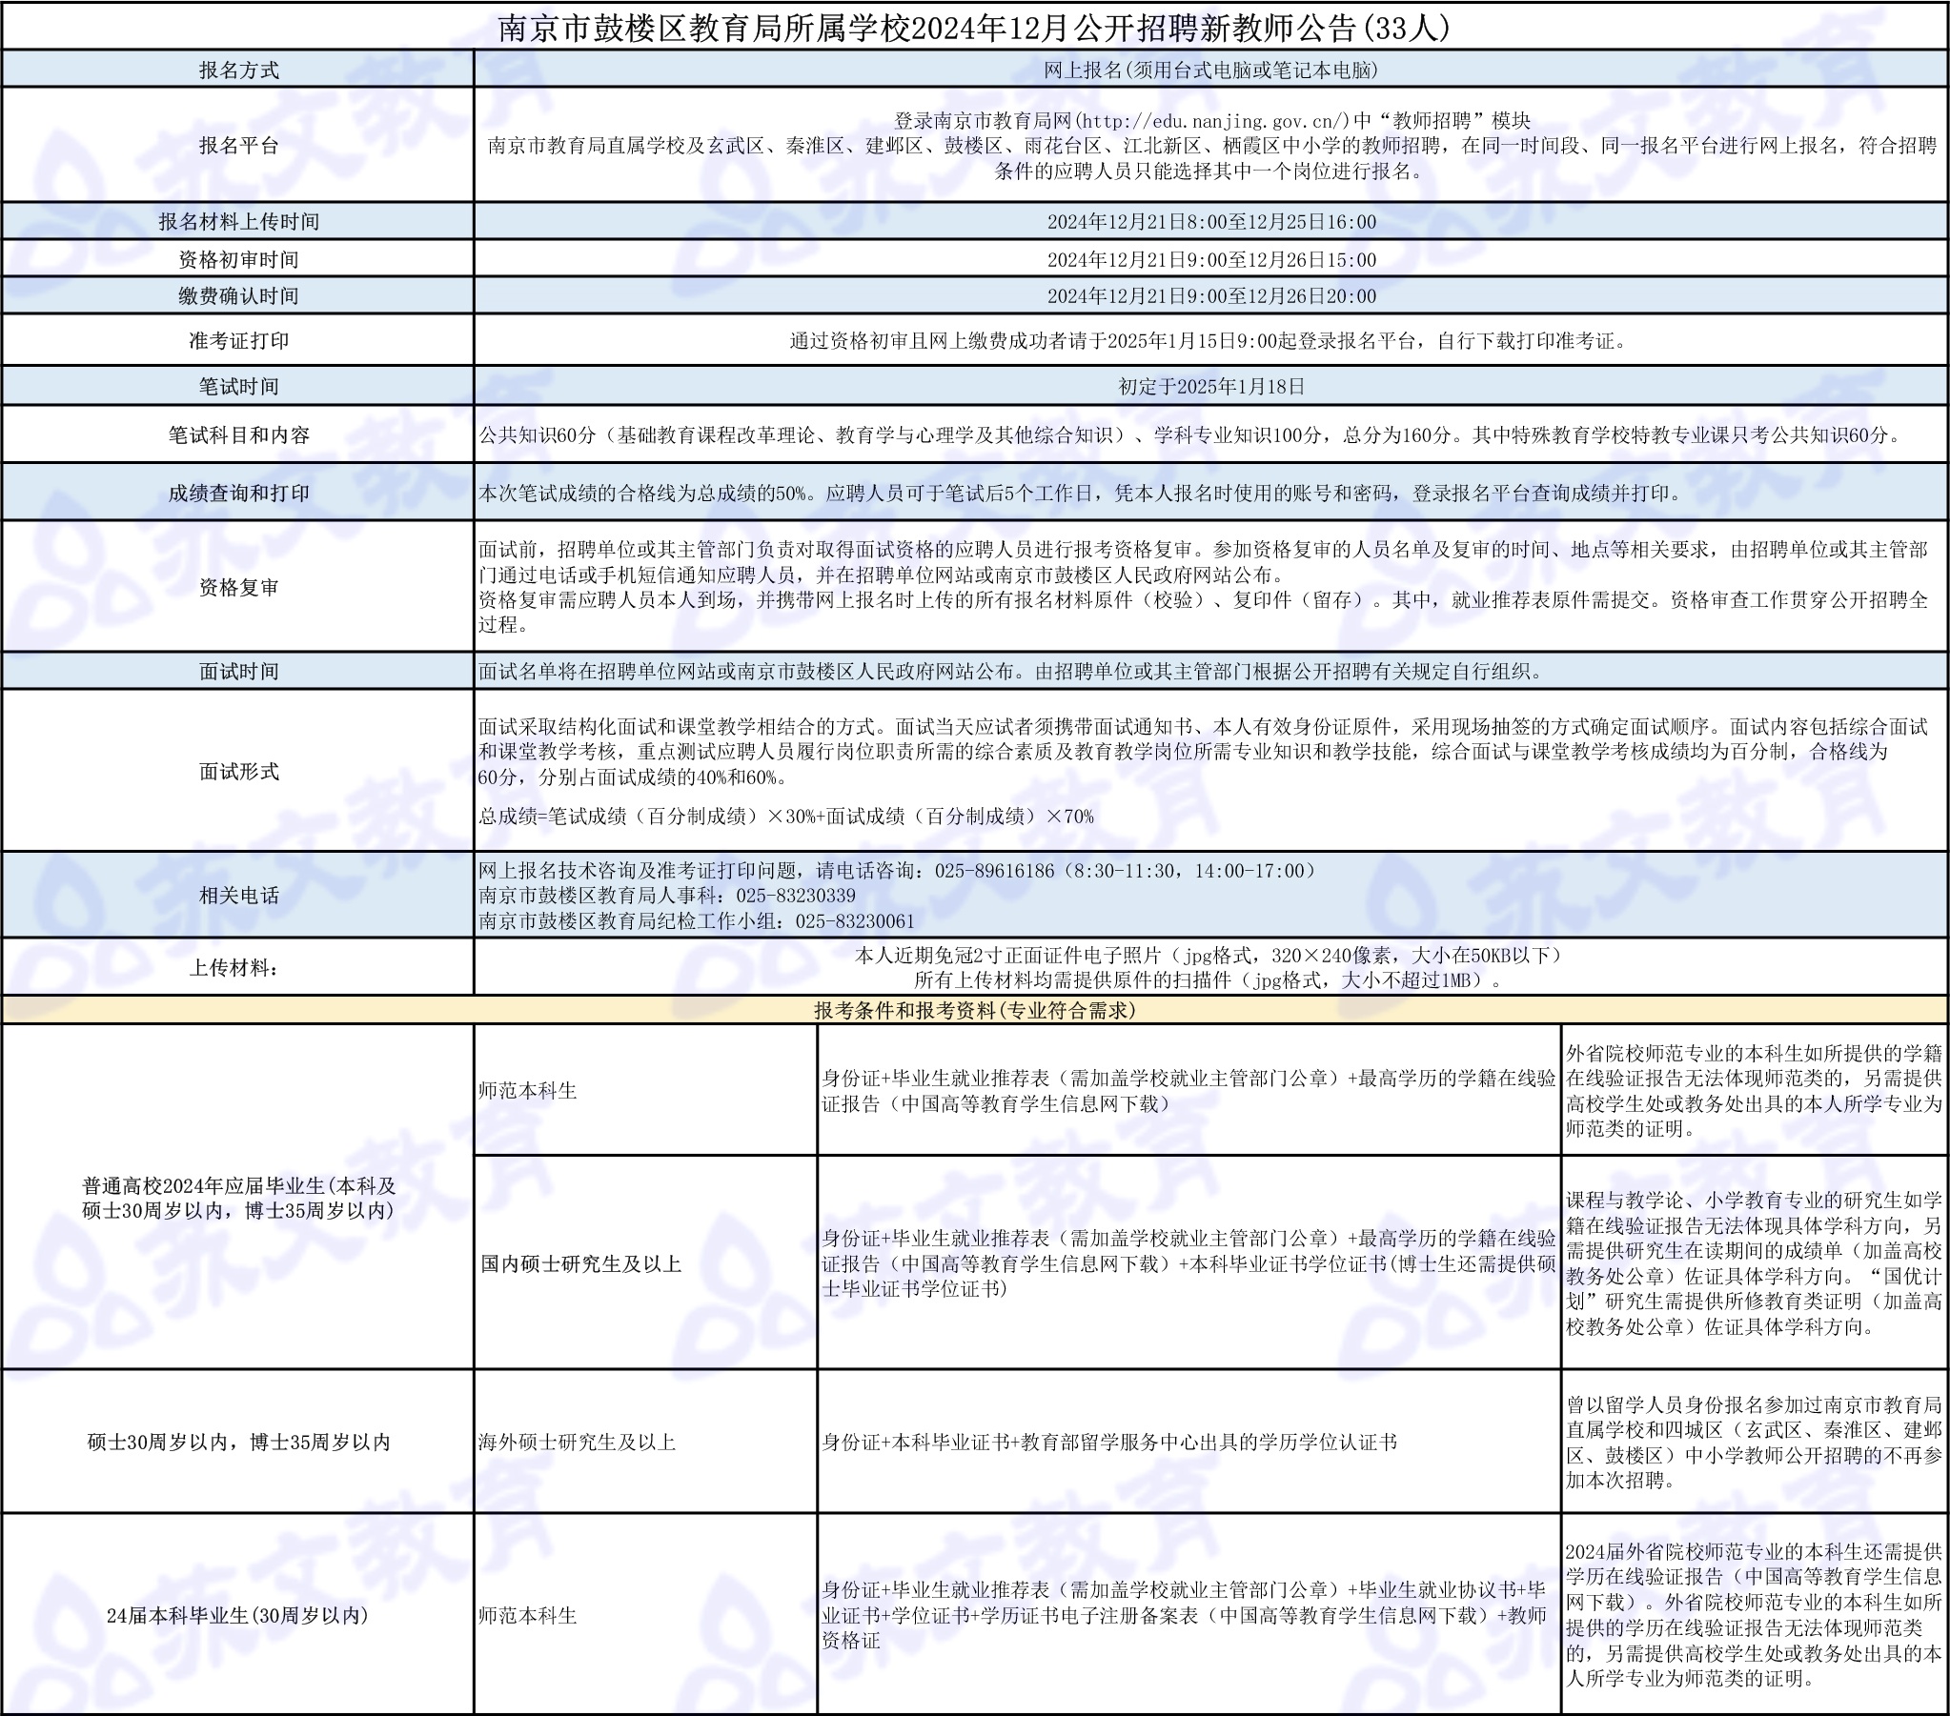Select the 报名平台 label cell
The width and height of the screenshot is (1950, 1716).
click(238, 145)
